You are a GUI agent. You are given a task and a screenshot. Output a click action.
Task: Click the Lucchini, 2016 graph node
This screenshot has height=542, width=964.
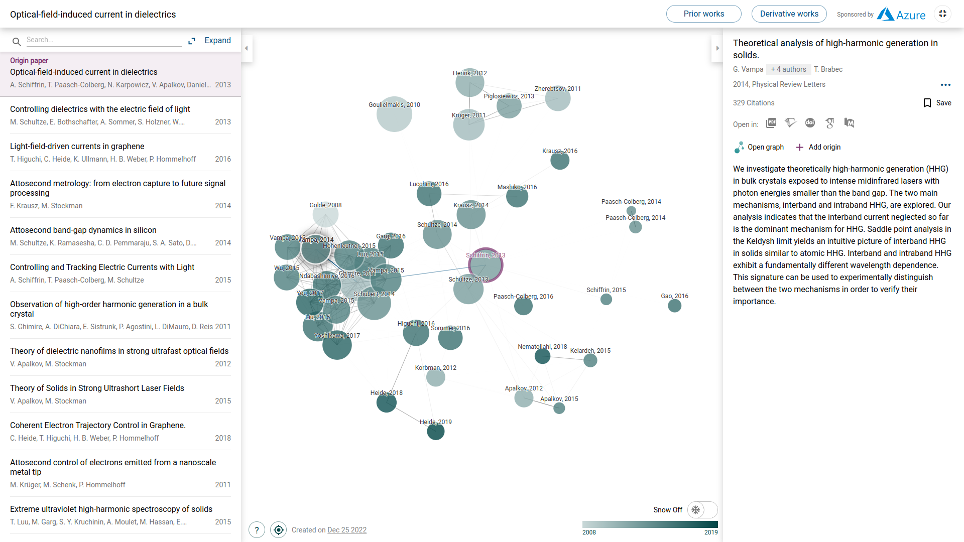(429, 194)
